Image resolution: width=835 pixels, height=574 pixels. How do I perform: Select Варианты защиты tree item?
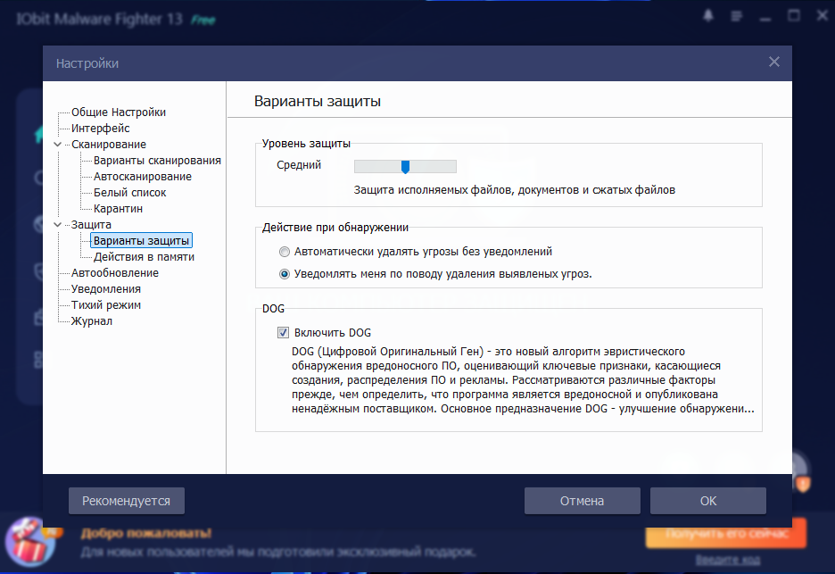pos(141,240)
